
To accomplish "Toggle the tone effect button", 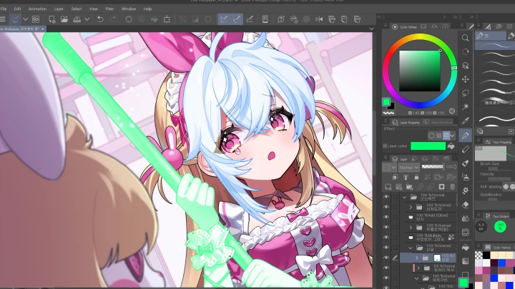I will coord(438,136).
